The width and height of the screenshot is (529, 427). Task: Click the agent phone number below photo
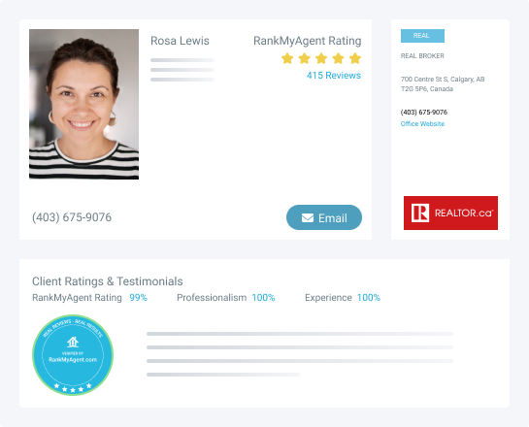72,217
